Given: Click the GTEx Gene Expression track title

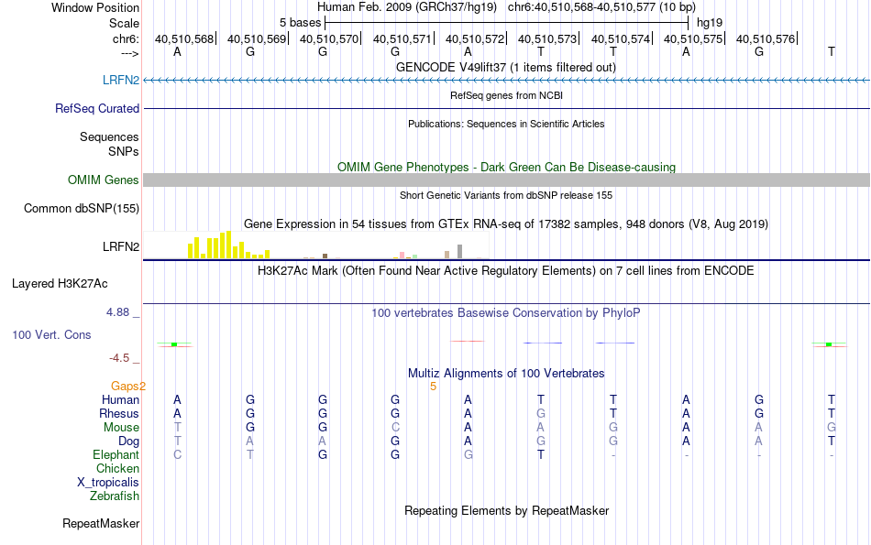Looking at the screenshot, I should point(505,224).
